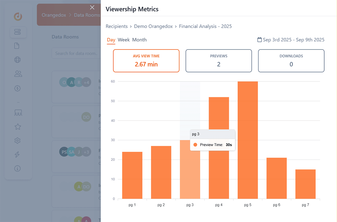Open the Orangedox logo home

pos(18,17)
